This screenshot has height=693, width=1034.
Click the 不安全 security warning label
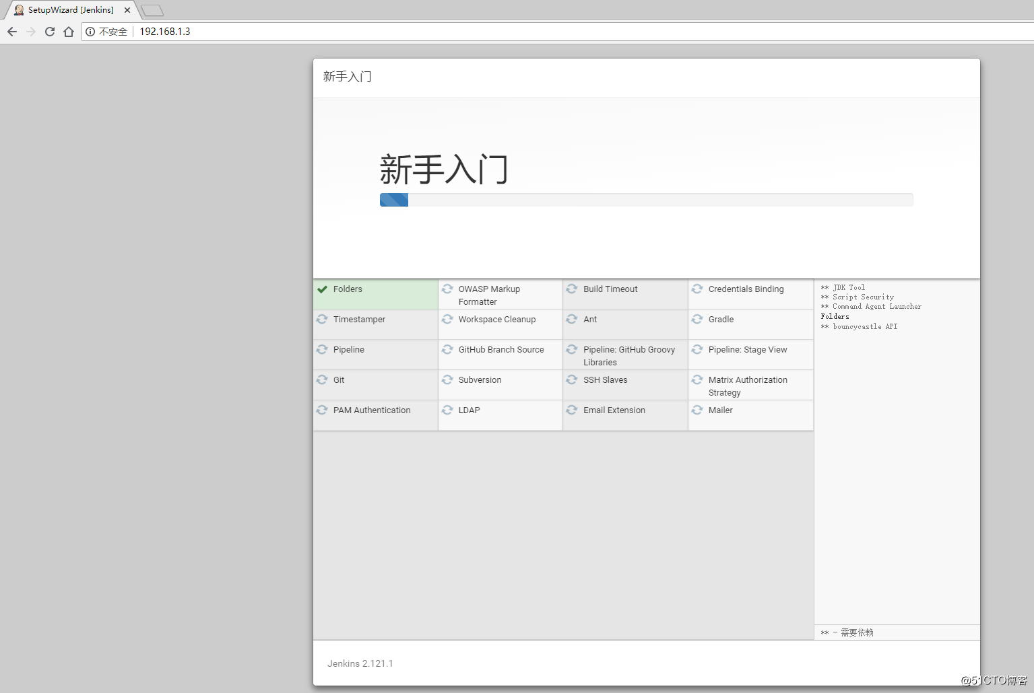click(113, 32)
